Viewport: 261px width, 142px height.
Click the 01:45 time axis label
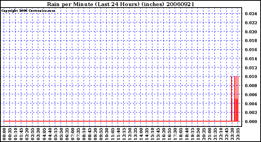pyautogui.click(x=21, y=134)
